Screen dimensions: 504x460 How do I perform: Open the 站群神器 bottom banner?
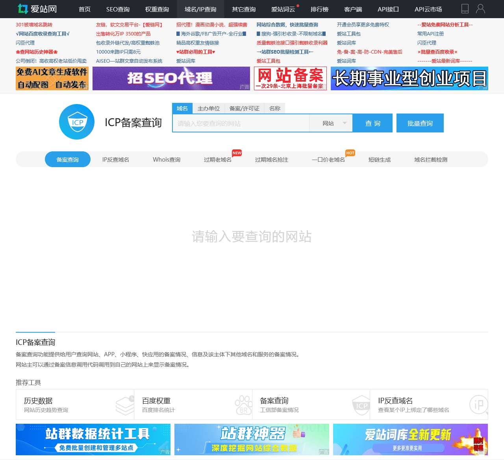click(252, 440)
